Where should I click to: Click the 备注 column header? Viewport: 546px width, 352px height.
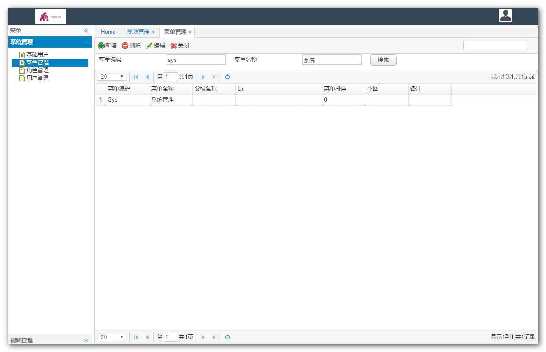pyautogui.click(x=430, y=89)
